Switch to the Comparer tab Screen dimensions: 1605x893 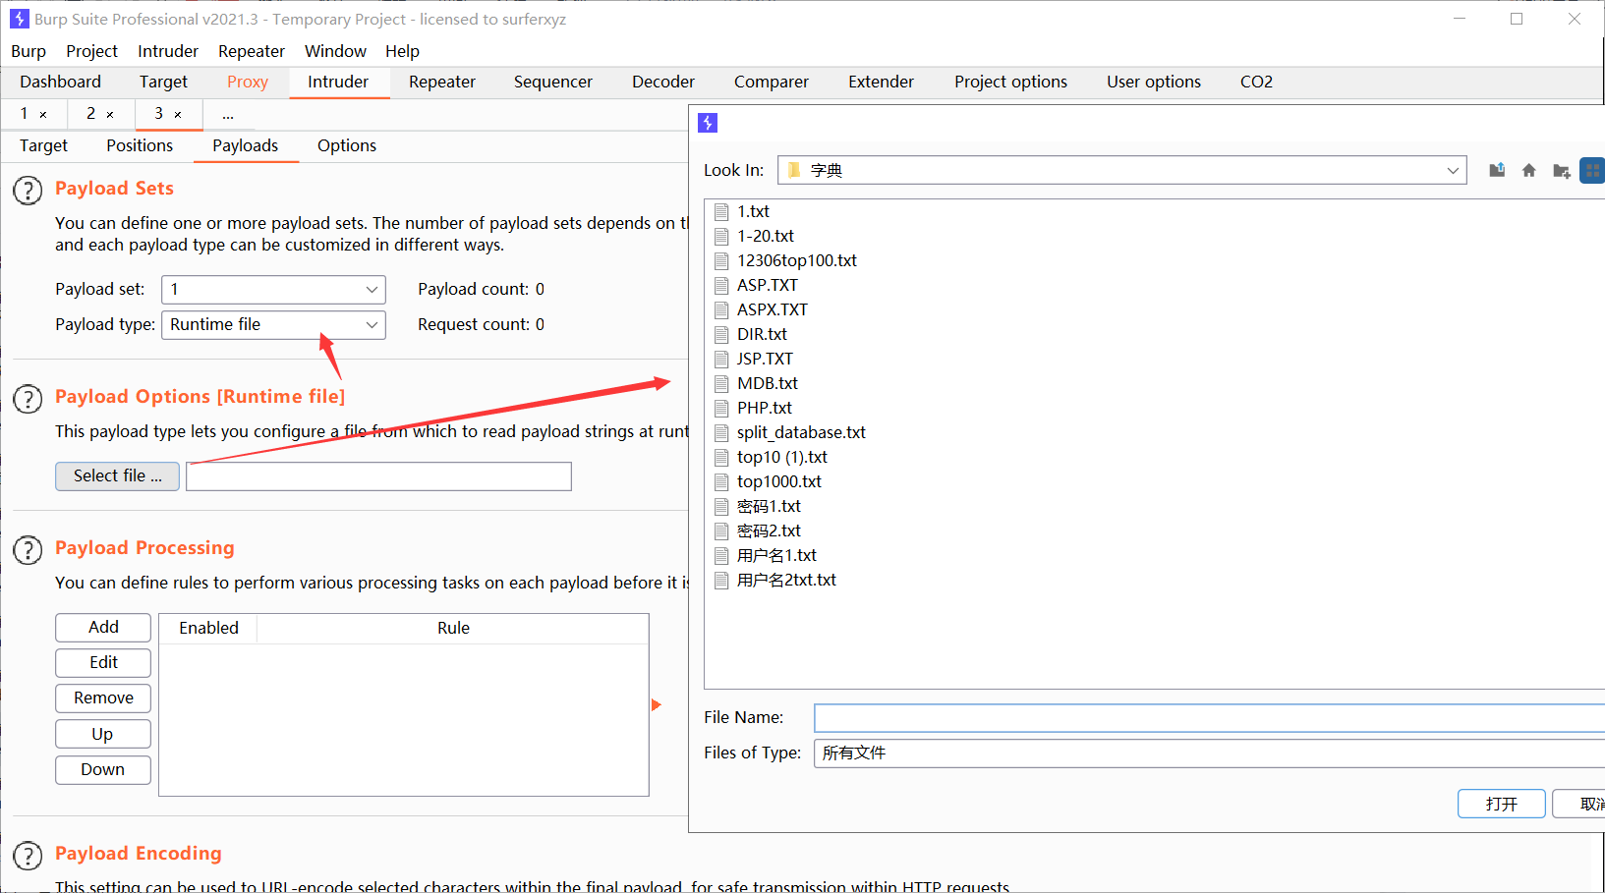(x=772, y=82)
